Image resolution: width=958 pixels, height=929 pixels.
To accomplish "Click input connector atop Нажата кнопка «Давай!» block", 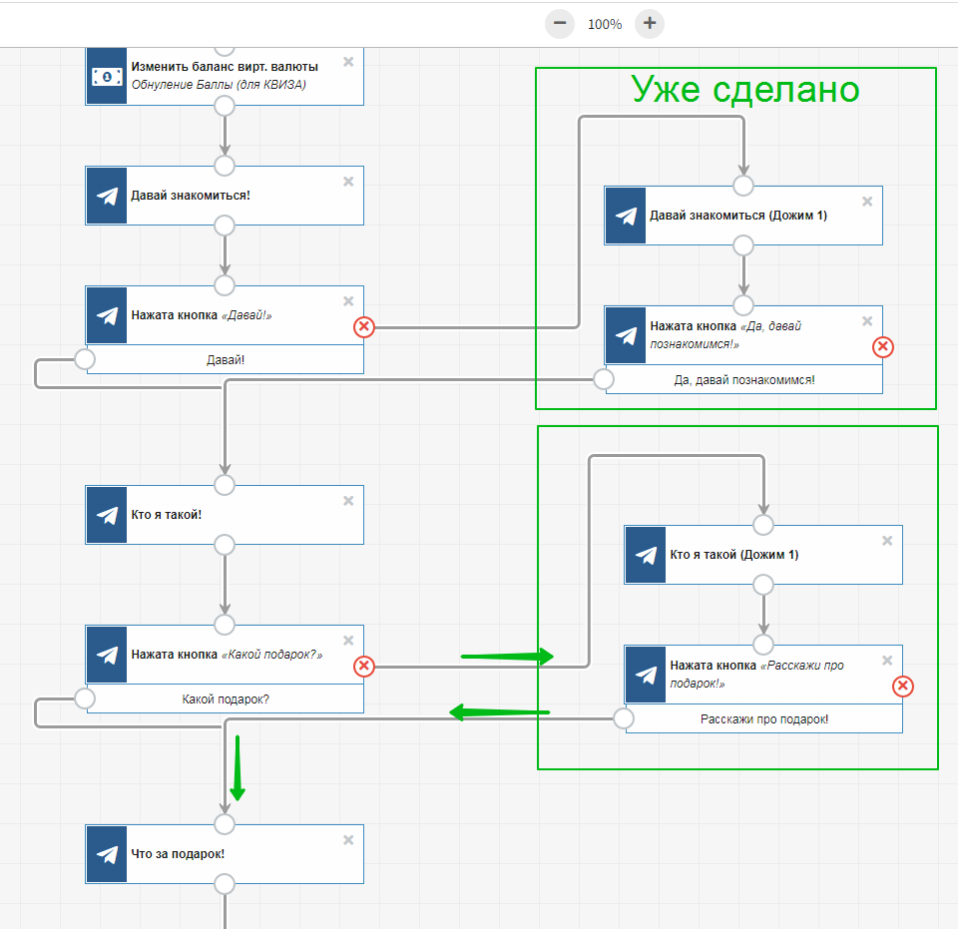I will click(x=225, y=285).
